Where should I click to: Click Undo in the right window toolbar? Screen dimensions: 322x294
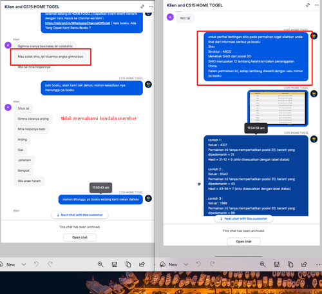pyautogui.click(x=198, y=264)
